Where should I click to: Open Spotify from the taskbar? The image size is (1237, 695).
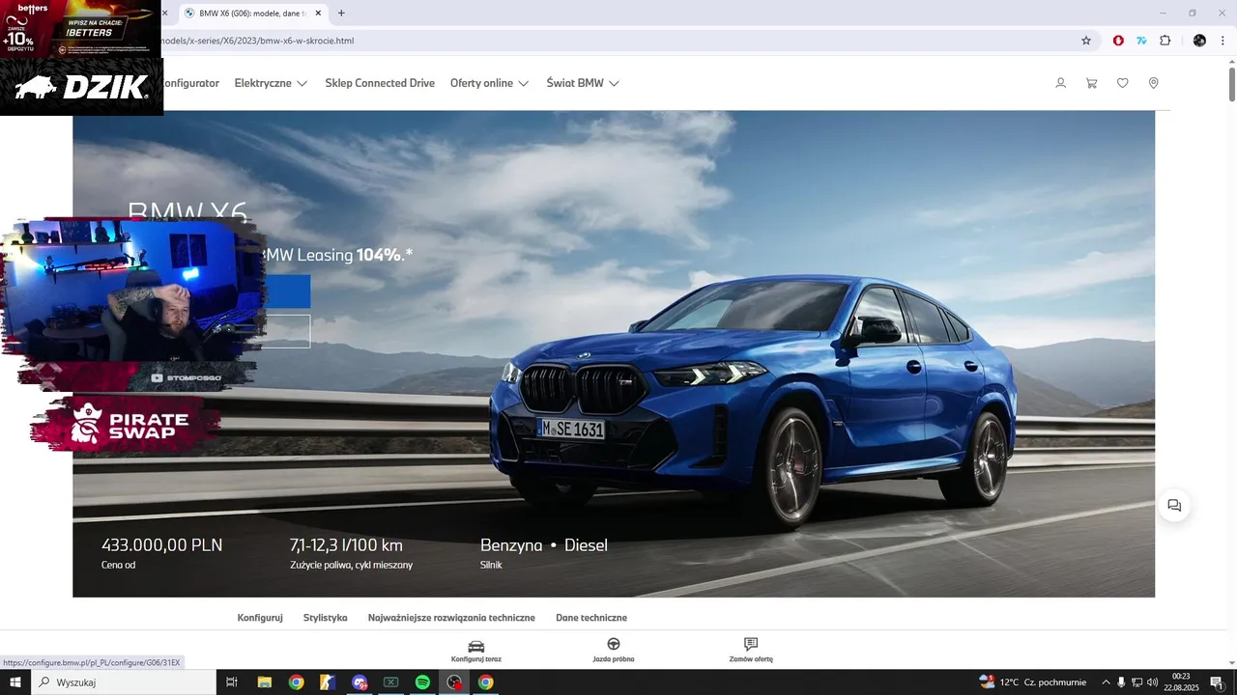click(422, 682)
